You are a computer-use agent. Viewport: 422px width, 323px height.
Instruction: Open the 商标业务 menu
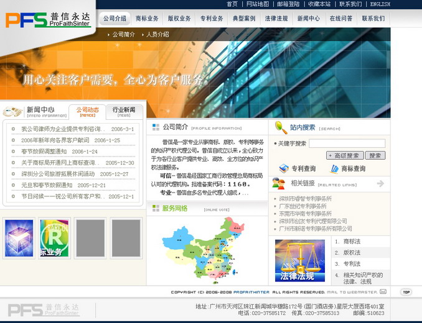(x=147, y=19)
